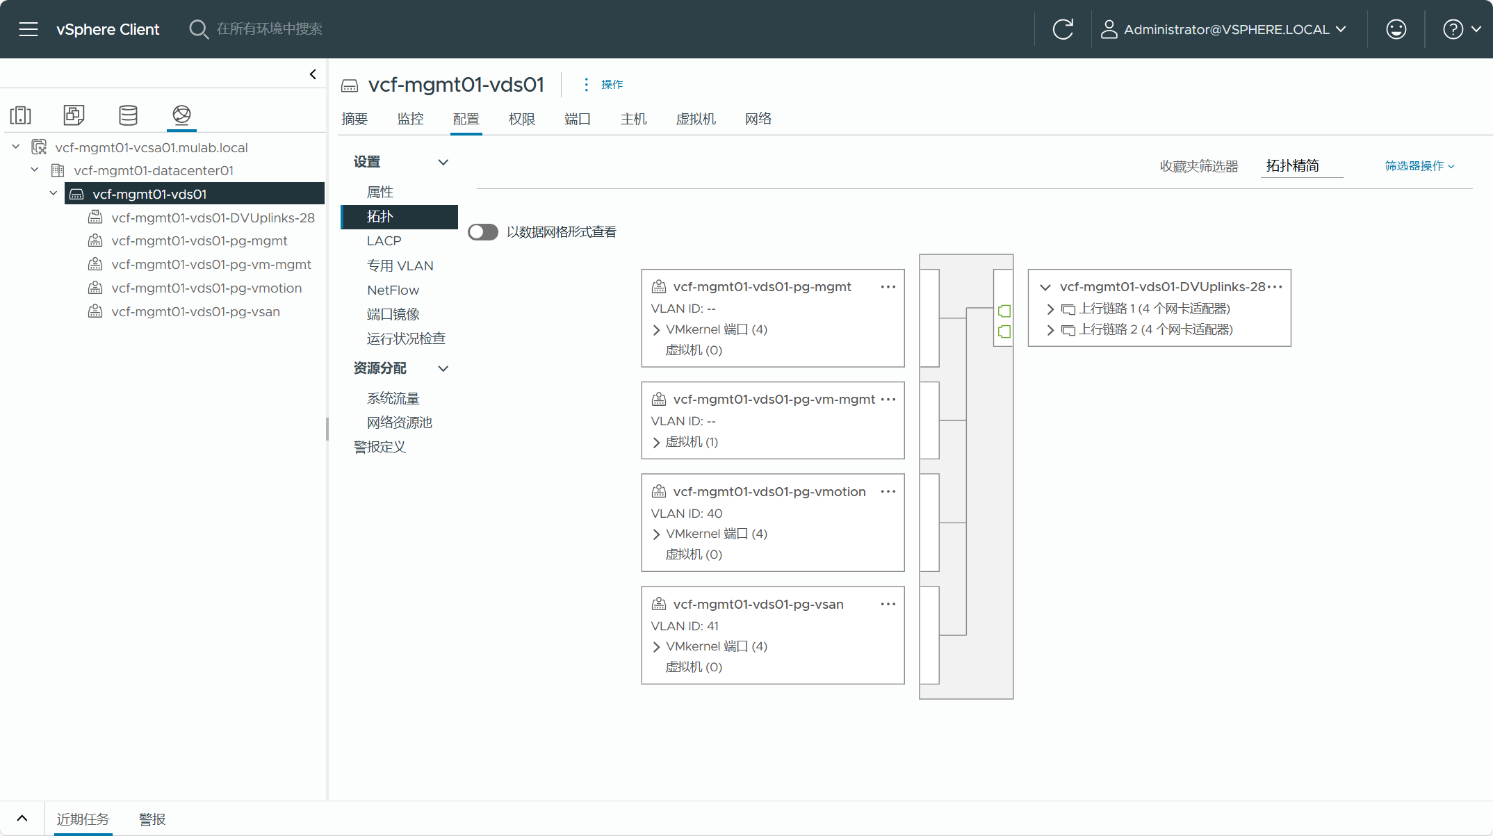The image size is (1493, 836).
Task: Select LACP in the settings menu
Action: [384, 240]
